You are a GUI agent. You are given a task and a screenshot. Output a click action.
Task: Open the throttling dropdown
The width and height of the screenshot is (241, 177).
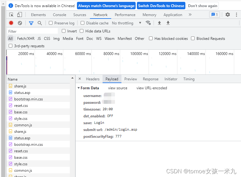click(x=126, y=23)
